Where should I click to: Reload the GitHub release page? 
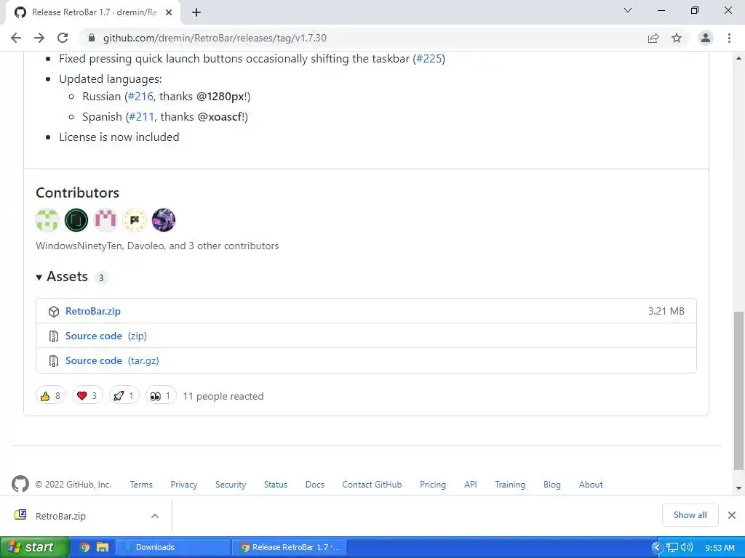[x=63, y=38]
